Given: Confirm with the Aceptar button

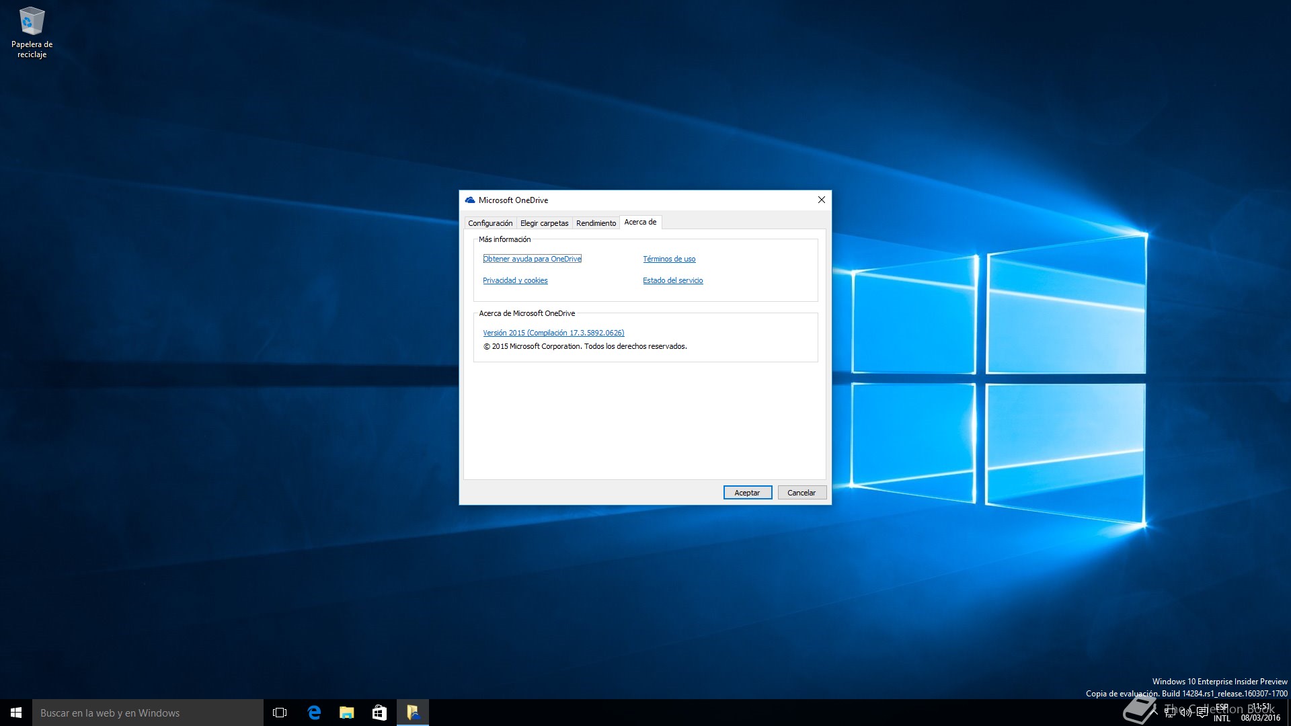Looking at the screenshot, I should pos(748,493).
